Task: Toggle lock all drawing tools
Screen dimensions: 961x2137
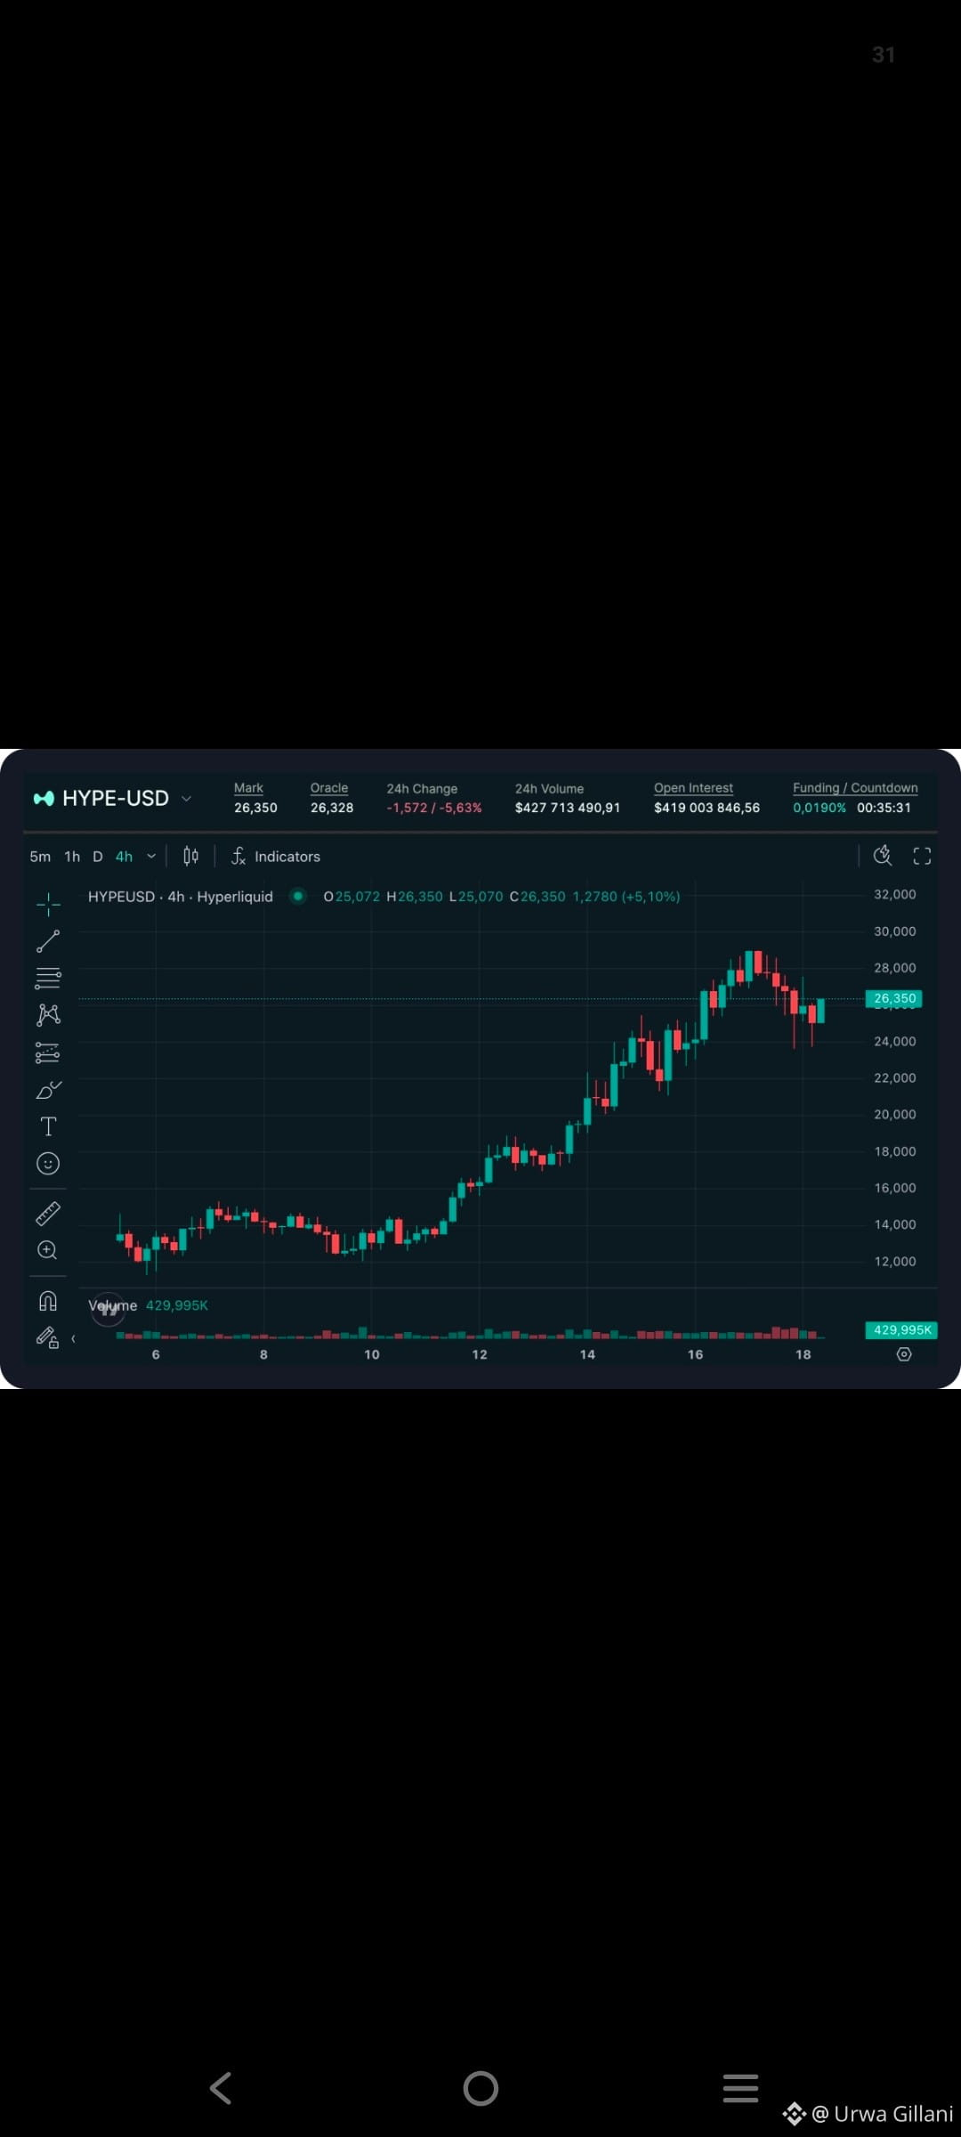Action: pyautogui.click(x=48, y=1337)
